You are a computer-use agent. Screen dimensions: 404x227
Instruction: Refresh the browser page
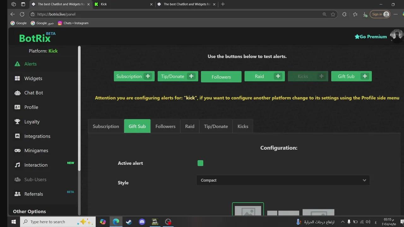22,14
